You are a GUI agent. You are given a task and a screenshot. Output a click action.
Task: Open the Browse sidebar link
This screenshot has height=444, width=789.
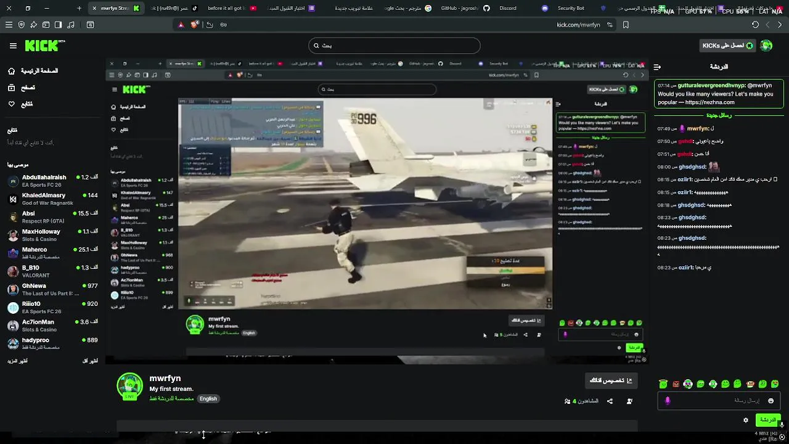pyautogui.click(x=21, y=88)
